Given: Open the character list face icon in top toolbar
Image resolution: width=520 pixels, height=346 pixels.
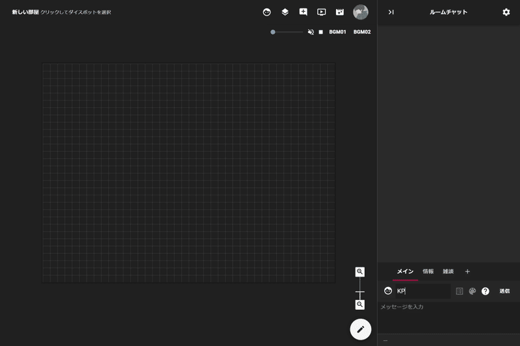Looking at the screenshot, I should [x=266, y=12].
